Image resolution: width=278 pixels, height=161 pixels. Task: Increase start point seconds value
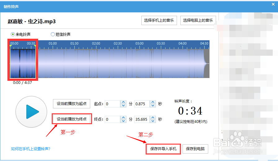(153, 102)
